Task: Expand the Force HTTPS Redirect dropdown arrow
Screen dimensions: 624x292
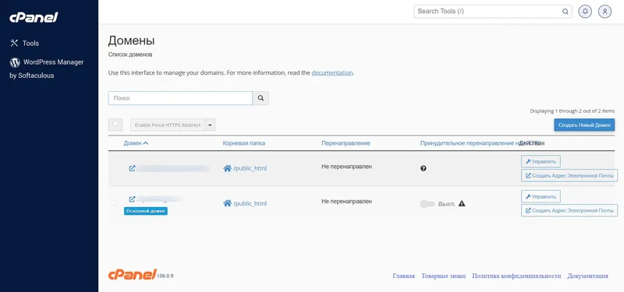Action: pos(210,125)
